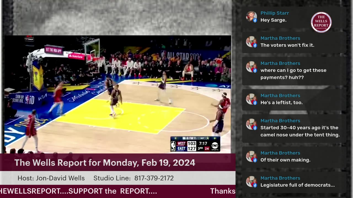Click Martha Brothers name above 'The voters won't fix it.'

click(x=280, y=38)
